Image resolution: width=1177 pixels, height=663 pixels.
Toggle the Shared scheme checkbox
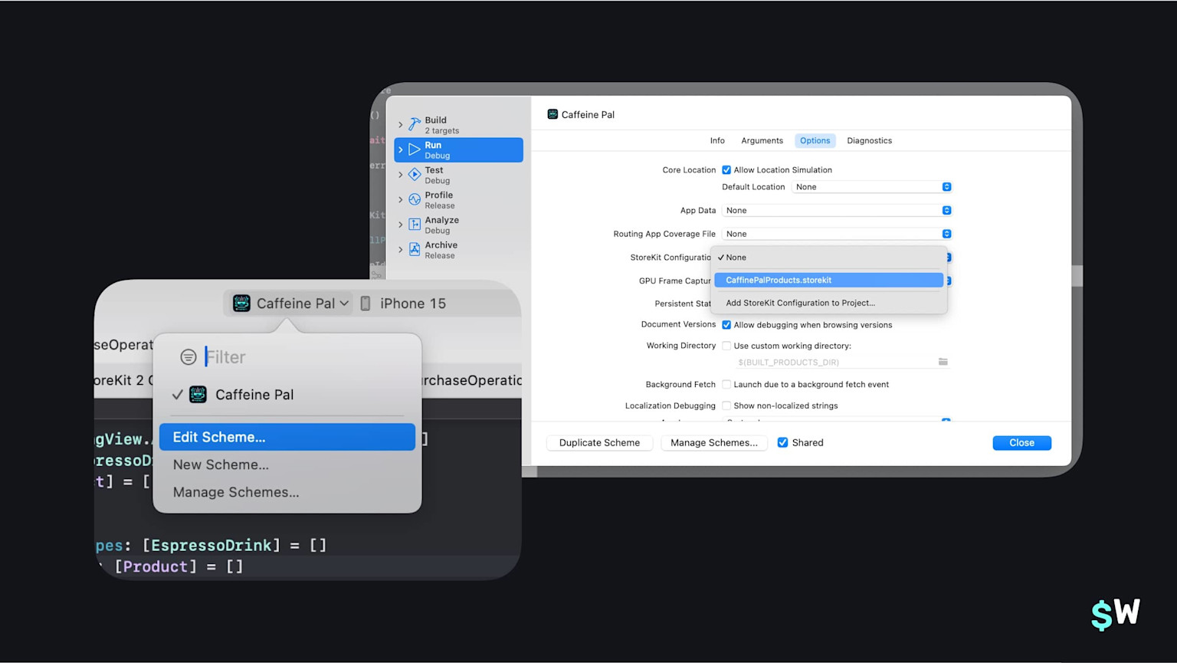[x=782, y=442]
